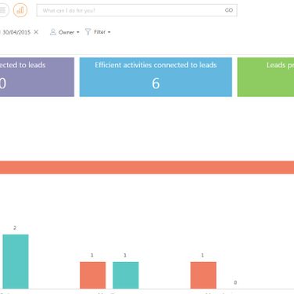294x294 pixels.
Task: Click the Filter funnel icon
Action: (88, 32)
